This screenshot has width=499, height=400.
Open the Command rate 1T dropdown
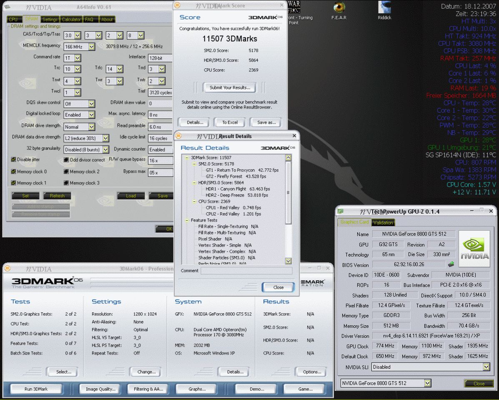[78, 58]
